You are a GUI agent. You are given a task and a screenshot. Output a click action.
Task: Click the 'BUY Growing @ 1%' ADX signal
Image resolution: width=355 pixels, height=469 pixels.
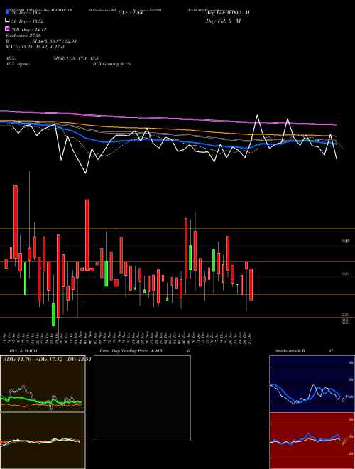tap(111, 64)
